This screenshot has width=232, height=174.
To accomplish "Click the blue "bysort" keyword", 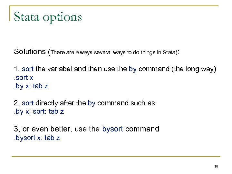I will point(112,129).
